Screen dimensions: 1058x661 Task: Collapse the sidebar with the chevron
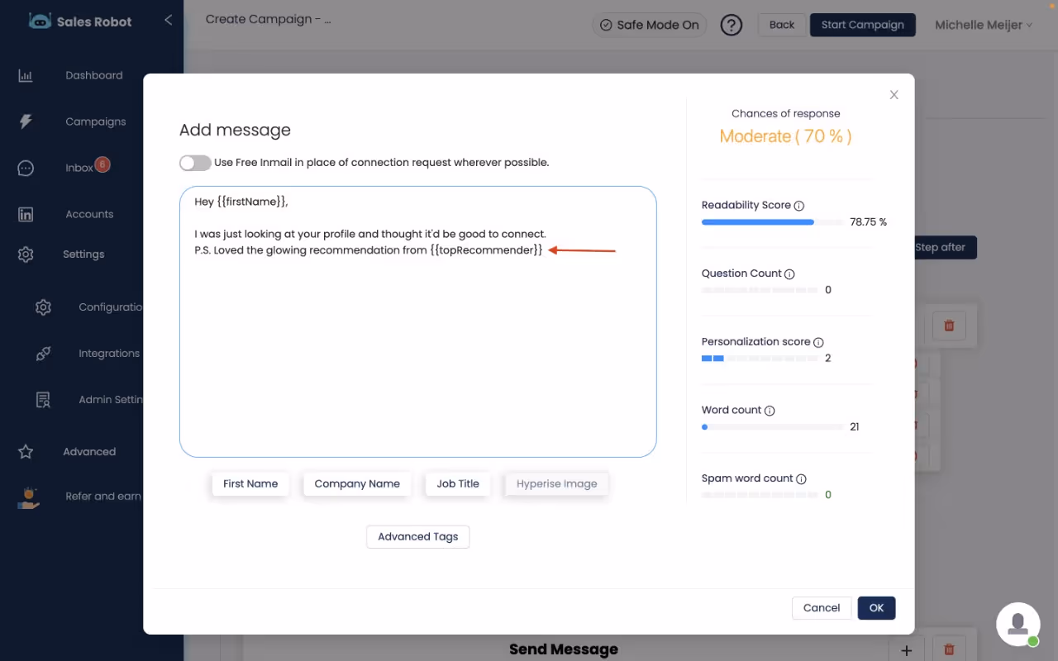click(x=168, y=18)
